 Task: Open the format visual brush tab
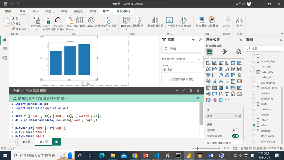[224, 52]
